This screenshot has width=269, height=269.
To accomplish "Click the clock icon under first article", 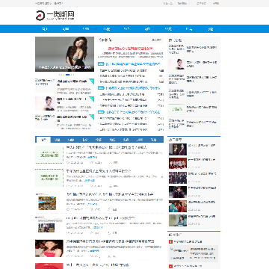I will pyautogui.click(x=68, y=162).
